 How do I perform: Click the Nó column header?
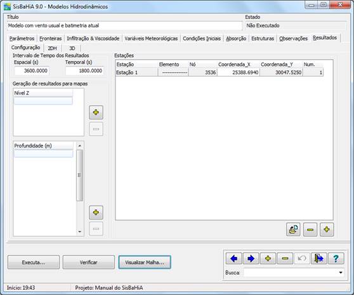(x=202, y=65)
